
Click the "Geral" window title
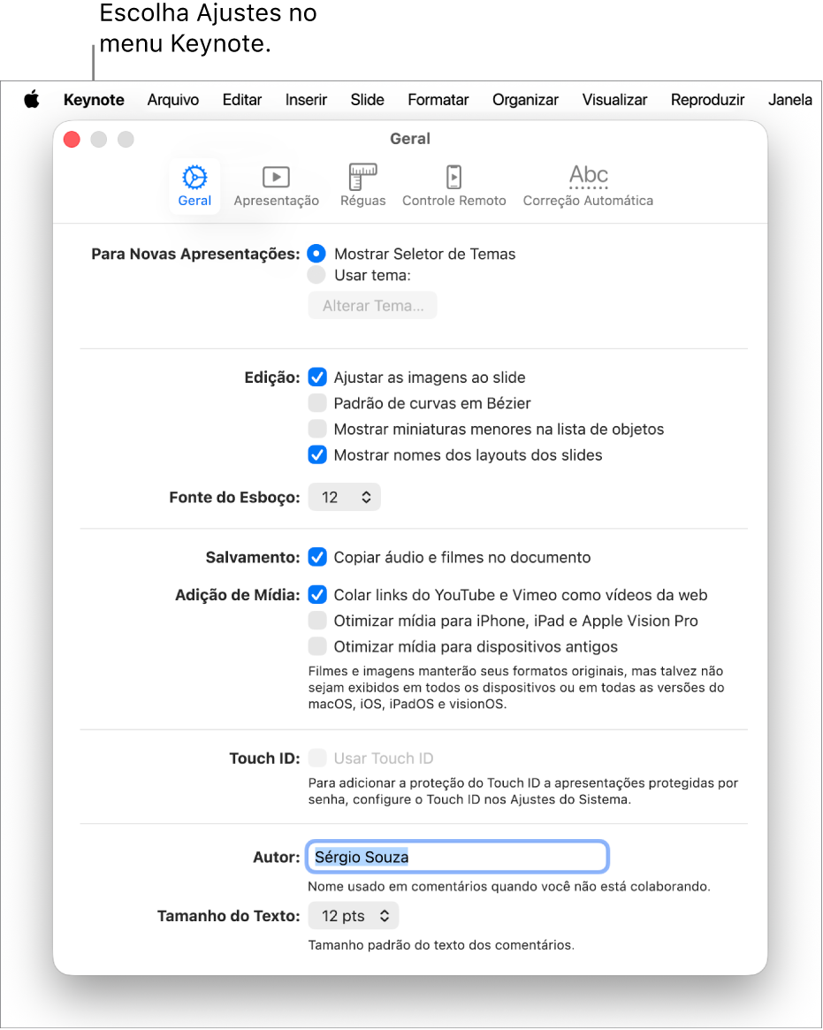tap(410, 139)
